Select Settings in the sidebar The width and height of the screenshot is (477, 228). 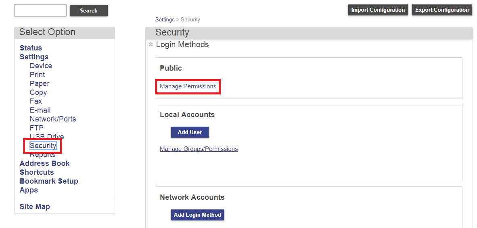pyautogui.click(x=34, y=57)
